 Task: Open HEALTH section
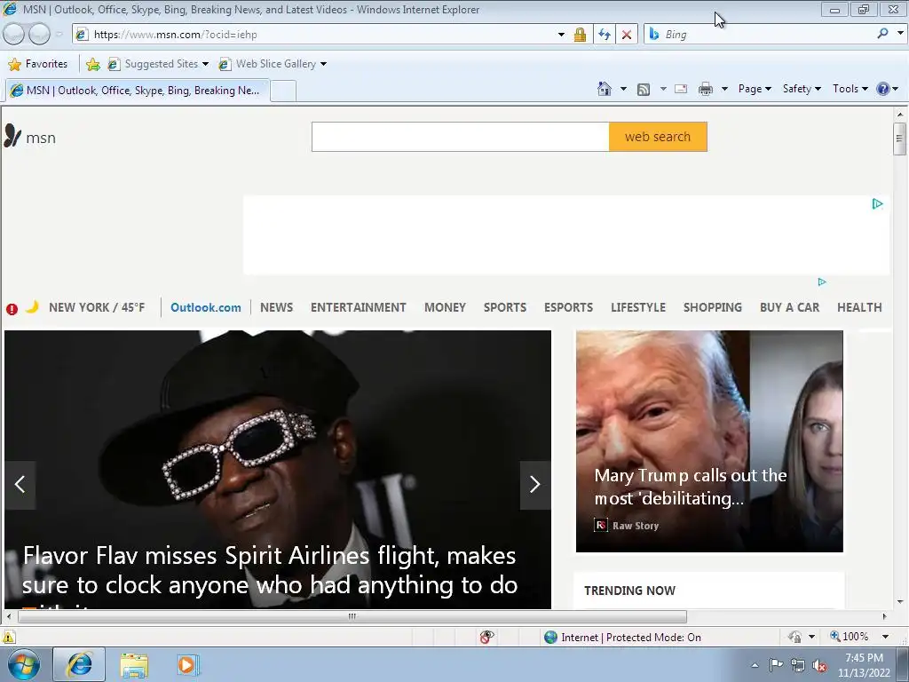point(859,307)
